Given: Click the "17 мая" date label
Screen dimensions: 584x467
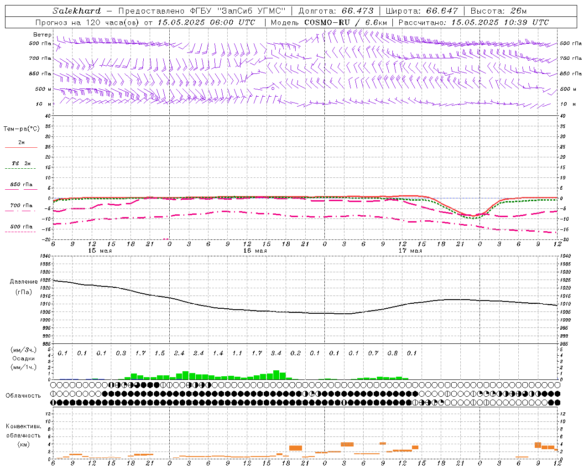Looking at the screenshot, I should 410,251.
